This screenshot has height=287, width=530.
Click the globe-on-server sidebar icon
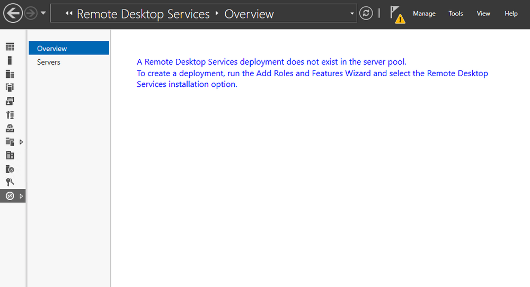pyautogui.click(x=10, y=128)
